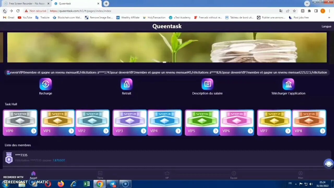The height and width of the screenshot is (188, 334).
Task: Open Internet Explorer from the taskbar
Action: (74, 184)
